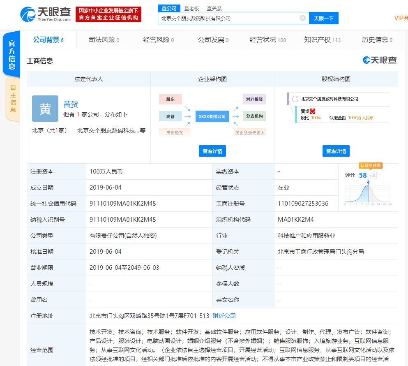
Task: Clear the search box with the X icon
Action: click(x=302, y=18)
